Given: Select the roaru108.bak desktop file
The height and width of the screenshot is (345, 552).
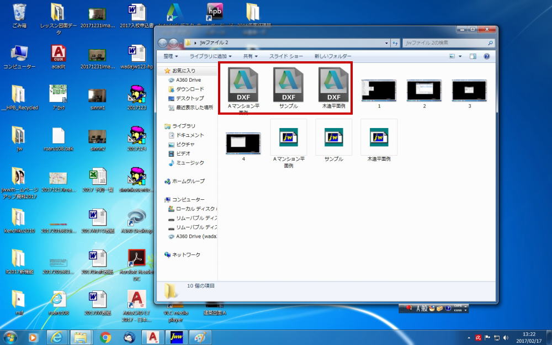Looking at the screenshot, I should click(59, 139).
